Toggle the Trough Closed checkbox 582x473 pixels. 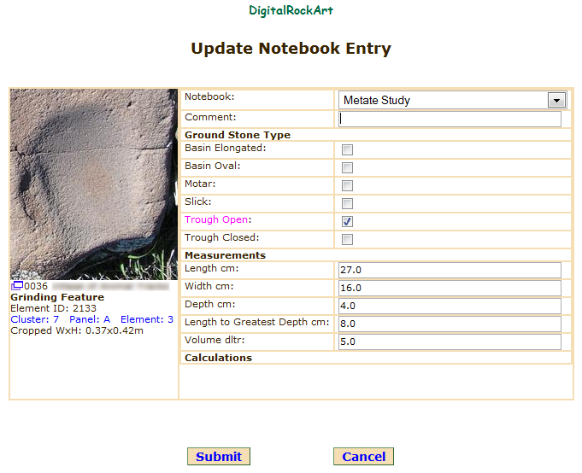click(x=348, y=239)
